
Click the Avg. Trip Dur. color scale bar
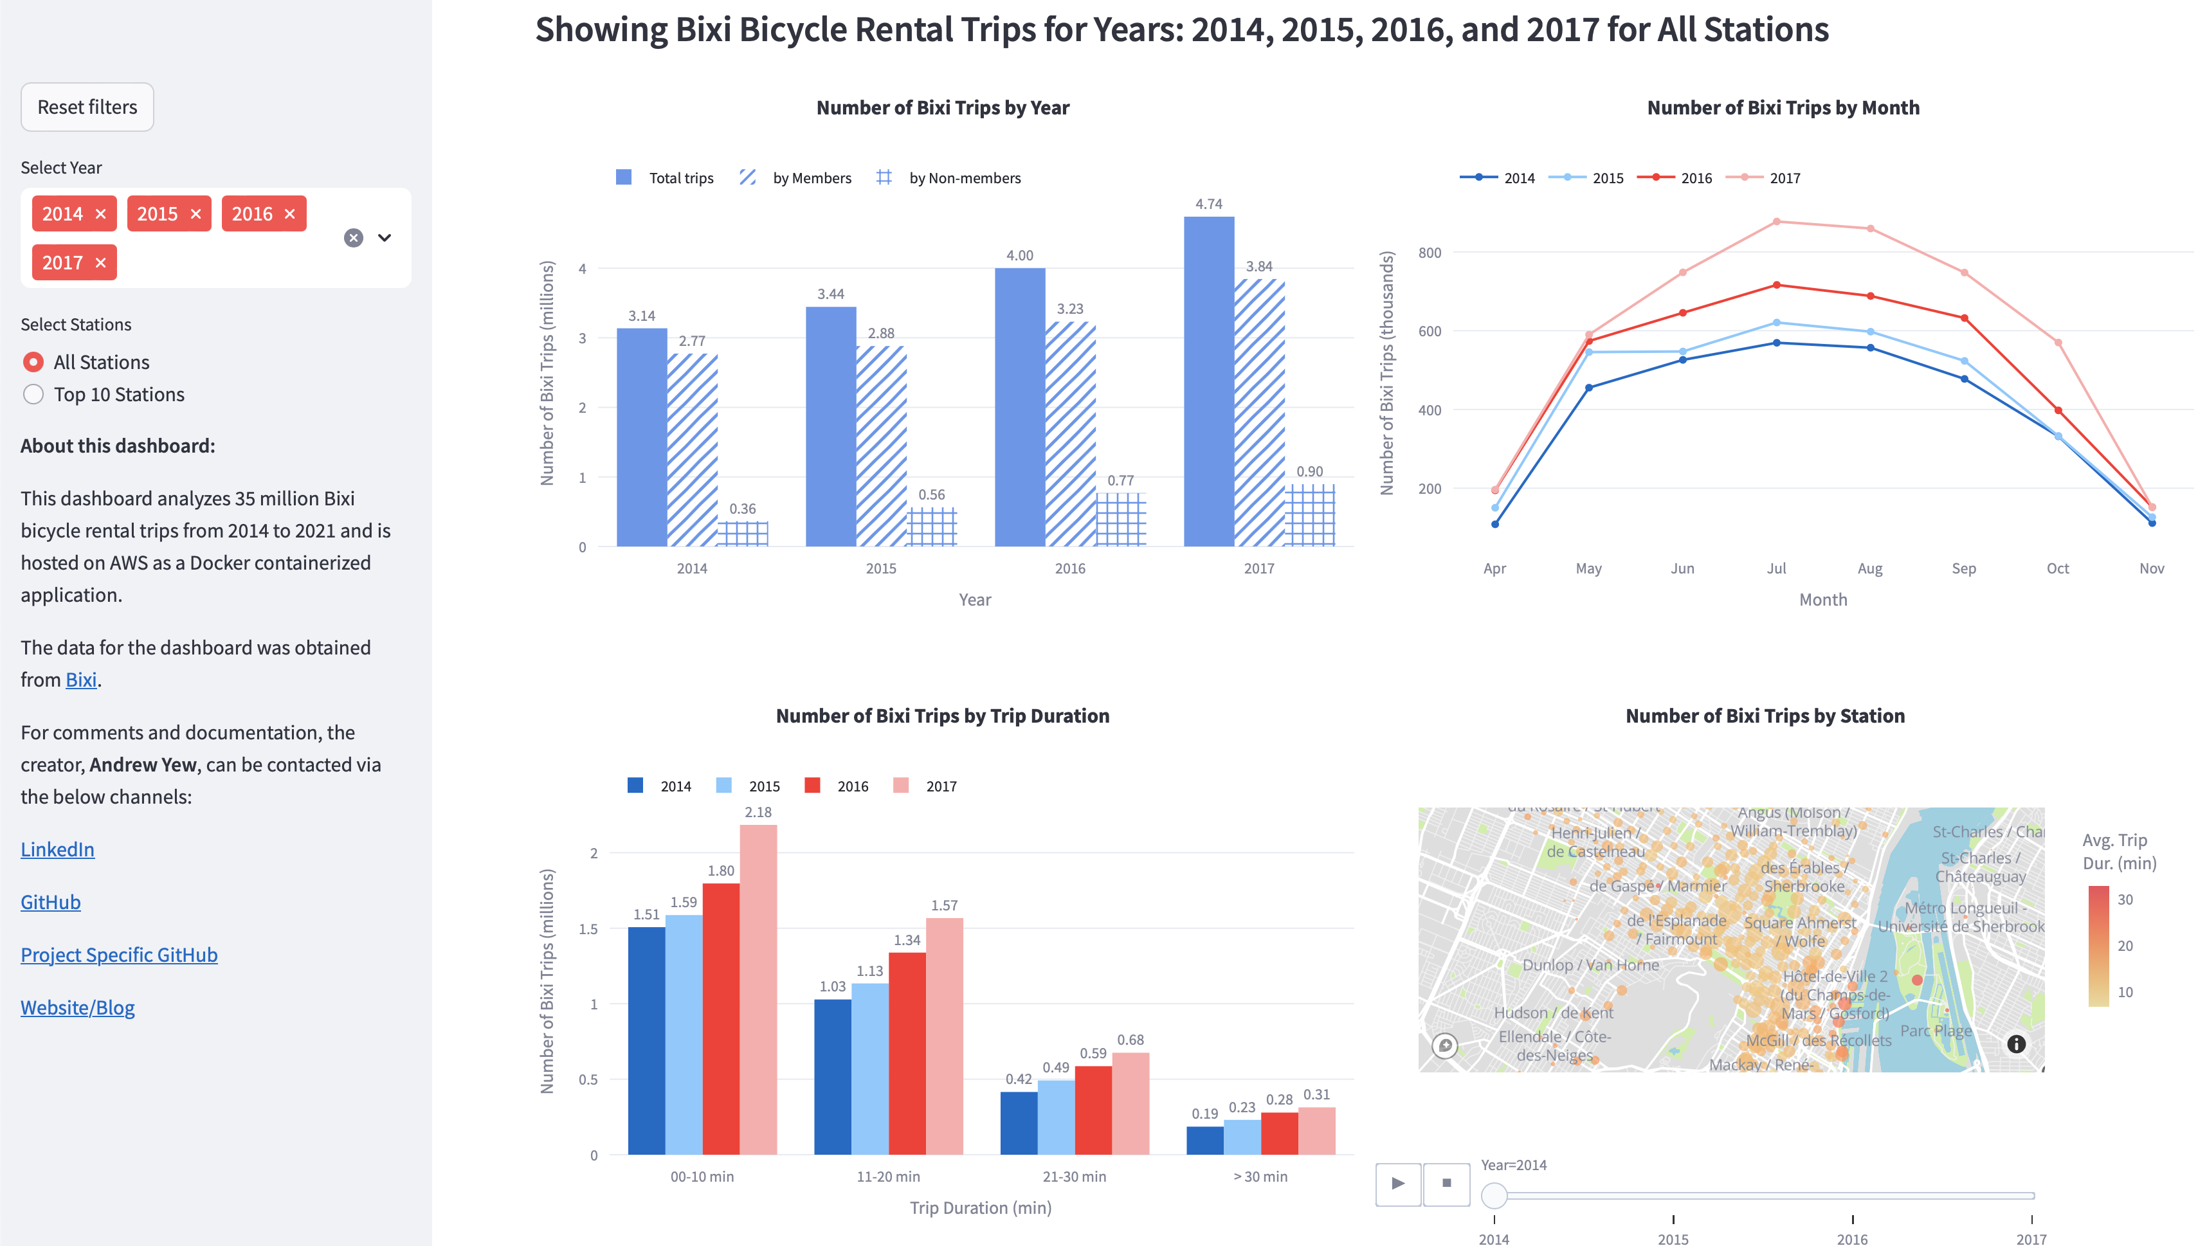(x=2099, y=946)
